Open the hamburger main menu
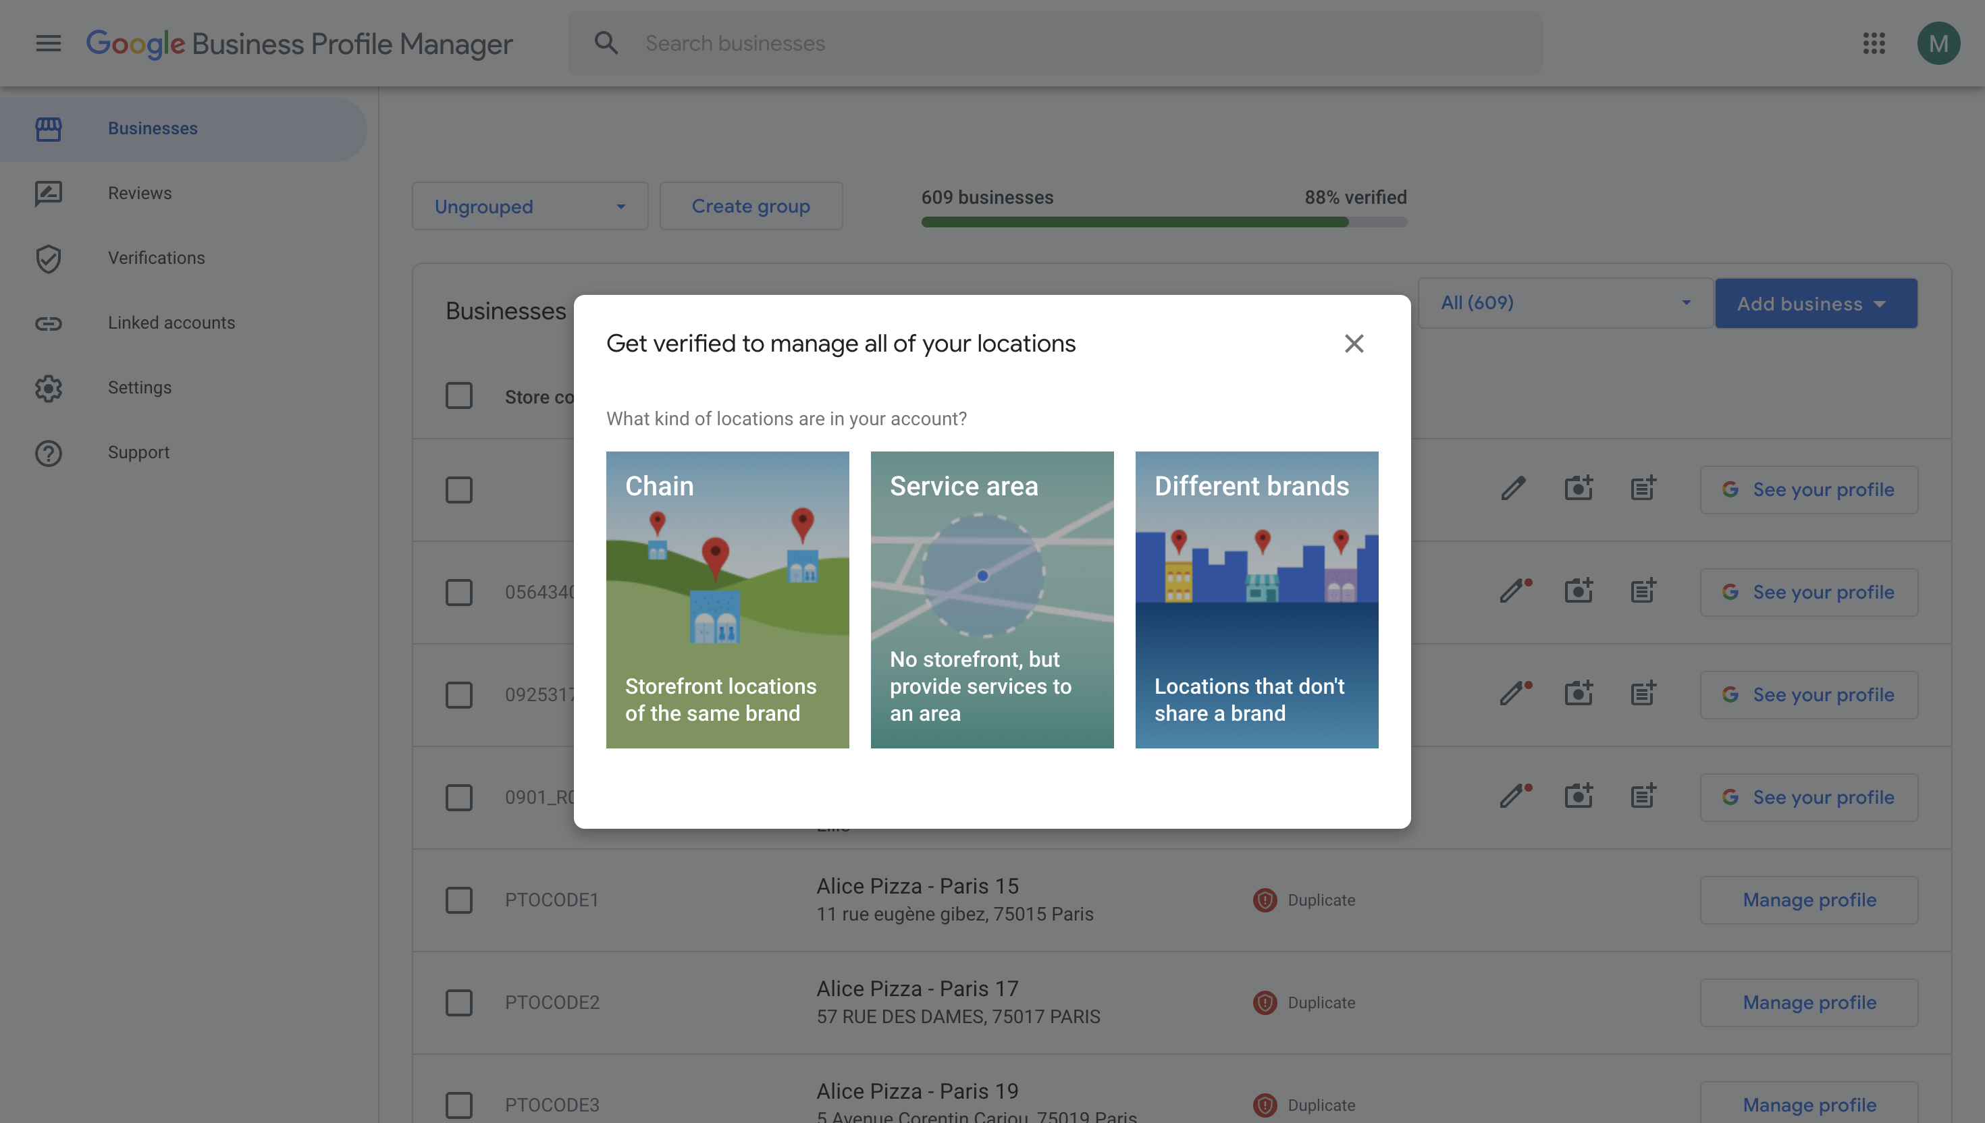The width and height of the screenshot is (1985, 1123). point(48,43)
